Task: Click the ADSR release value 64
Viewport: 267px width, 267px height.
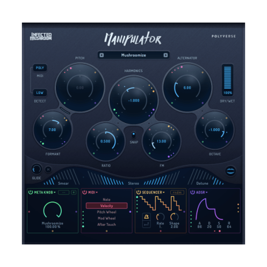Action: [229, 227]
